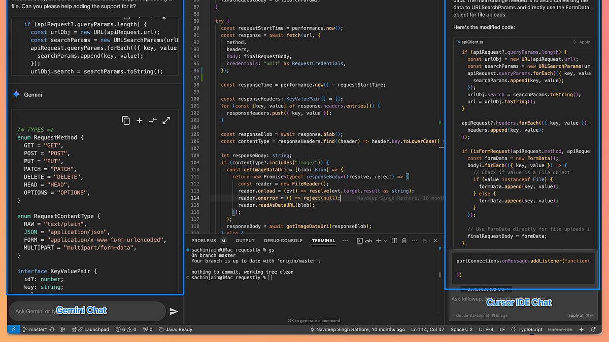This screenshot has height=342, width=609.
Task: Open notifications bell in status bar
Action: [593, 329]
